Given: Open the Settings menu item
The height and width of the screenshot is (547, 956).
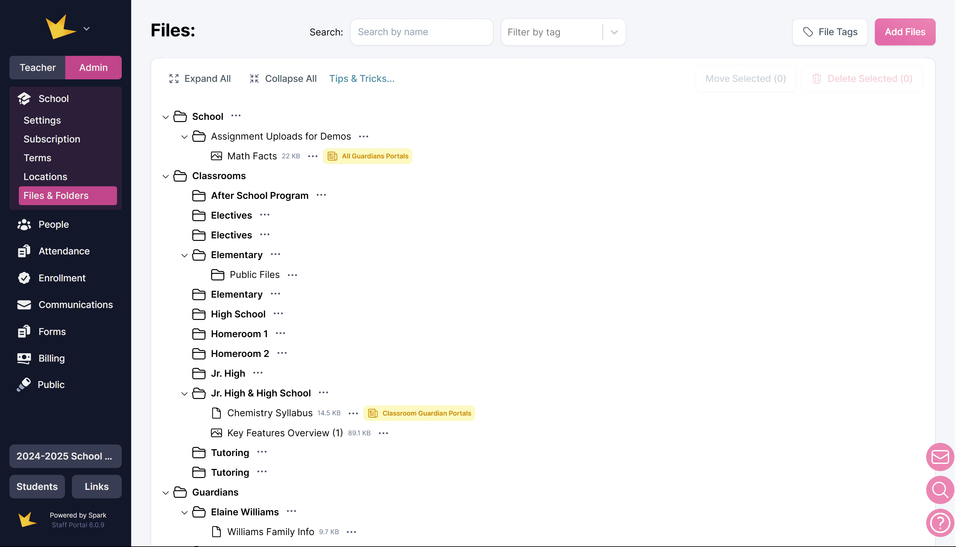Looking at the screenshot, I should click(x=42, y=120).
